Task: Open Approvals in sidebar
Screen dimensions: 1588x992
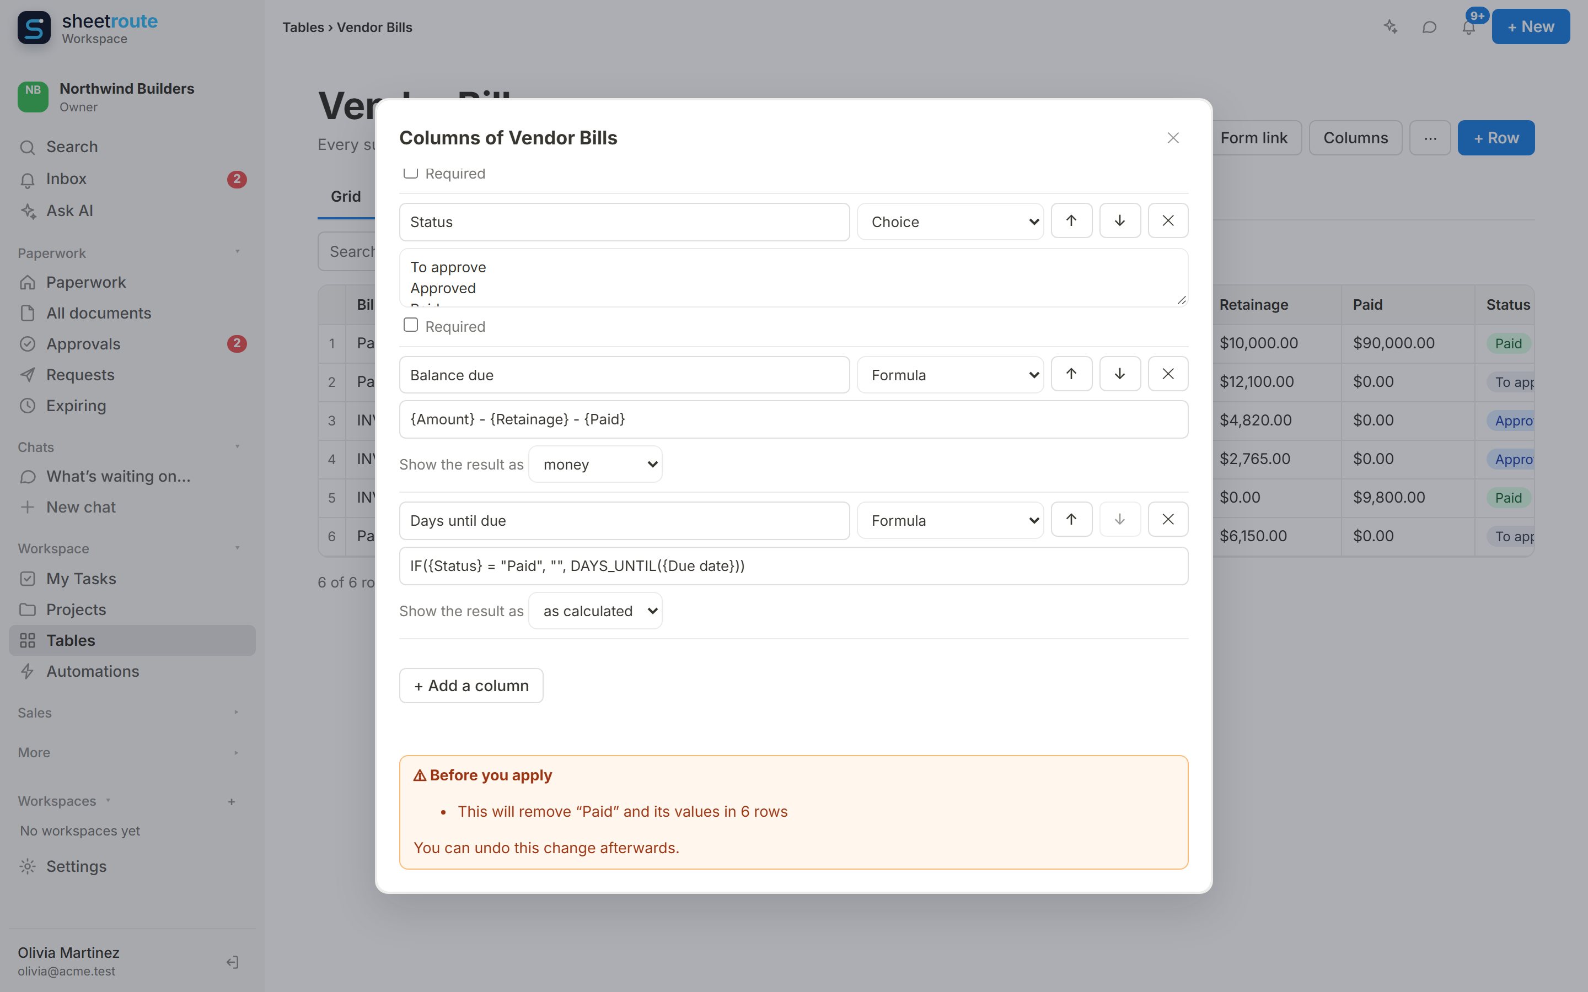Action: point(132,344)
